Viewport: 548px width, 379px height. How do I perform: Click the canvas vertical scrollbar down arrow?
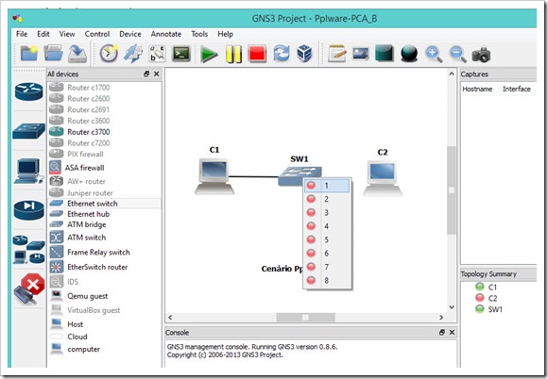452,307
